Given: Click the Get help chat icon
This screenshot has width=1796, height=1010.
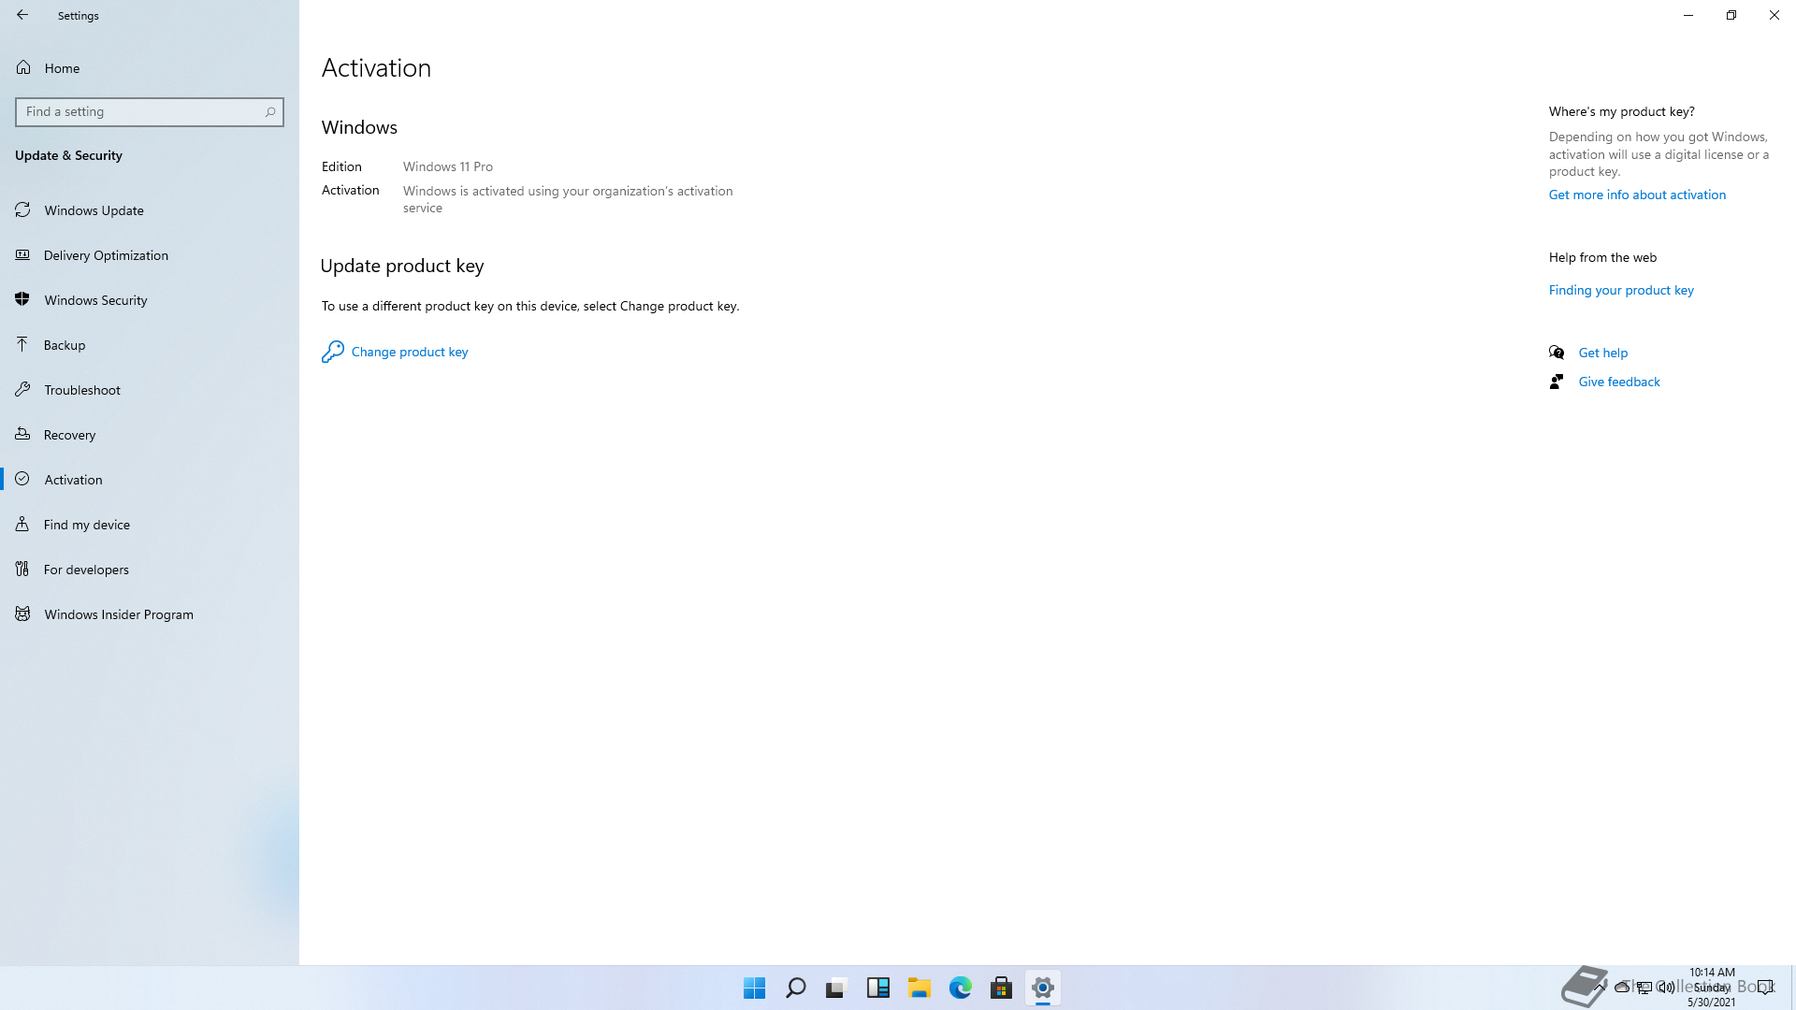Looking at the screenshot, I should [1557, 353].
